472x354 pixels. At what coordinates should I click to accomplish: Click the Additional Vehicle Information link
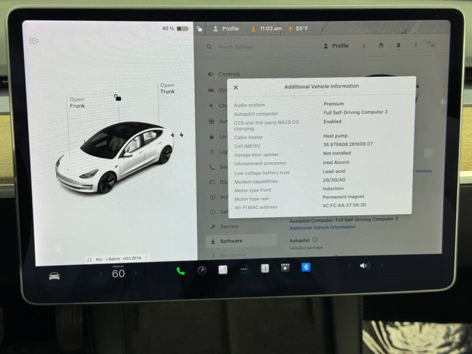tap(322, 227)
